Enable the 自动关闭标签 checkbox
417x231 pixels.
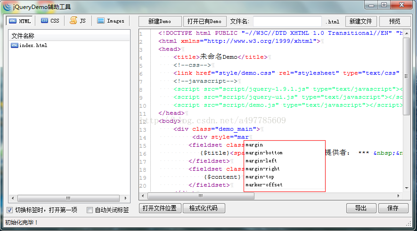pyautogui.click(x=90, y=210)
